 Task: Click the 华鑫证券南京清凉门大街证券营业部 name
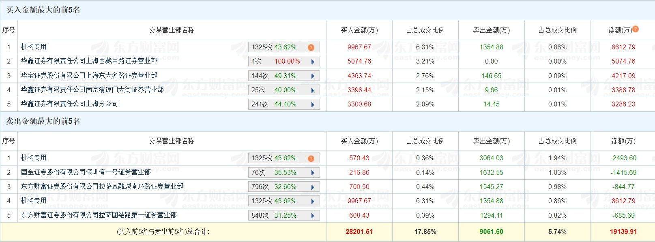pos(92,89)
